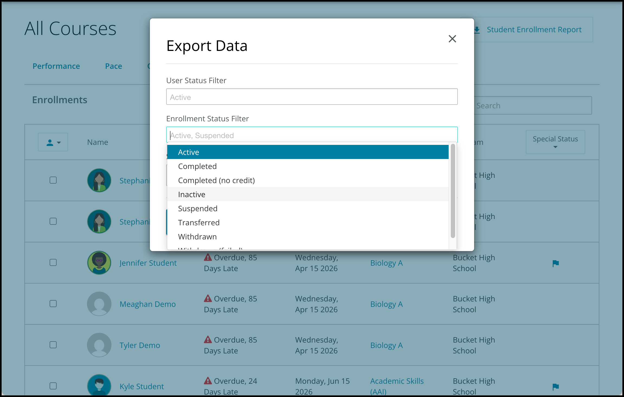Select Withdrawn from the status list
Screen dimensions: 624x397
tap(308, 236)
